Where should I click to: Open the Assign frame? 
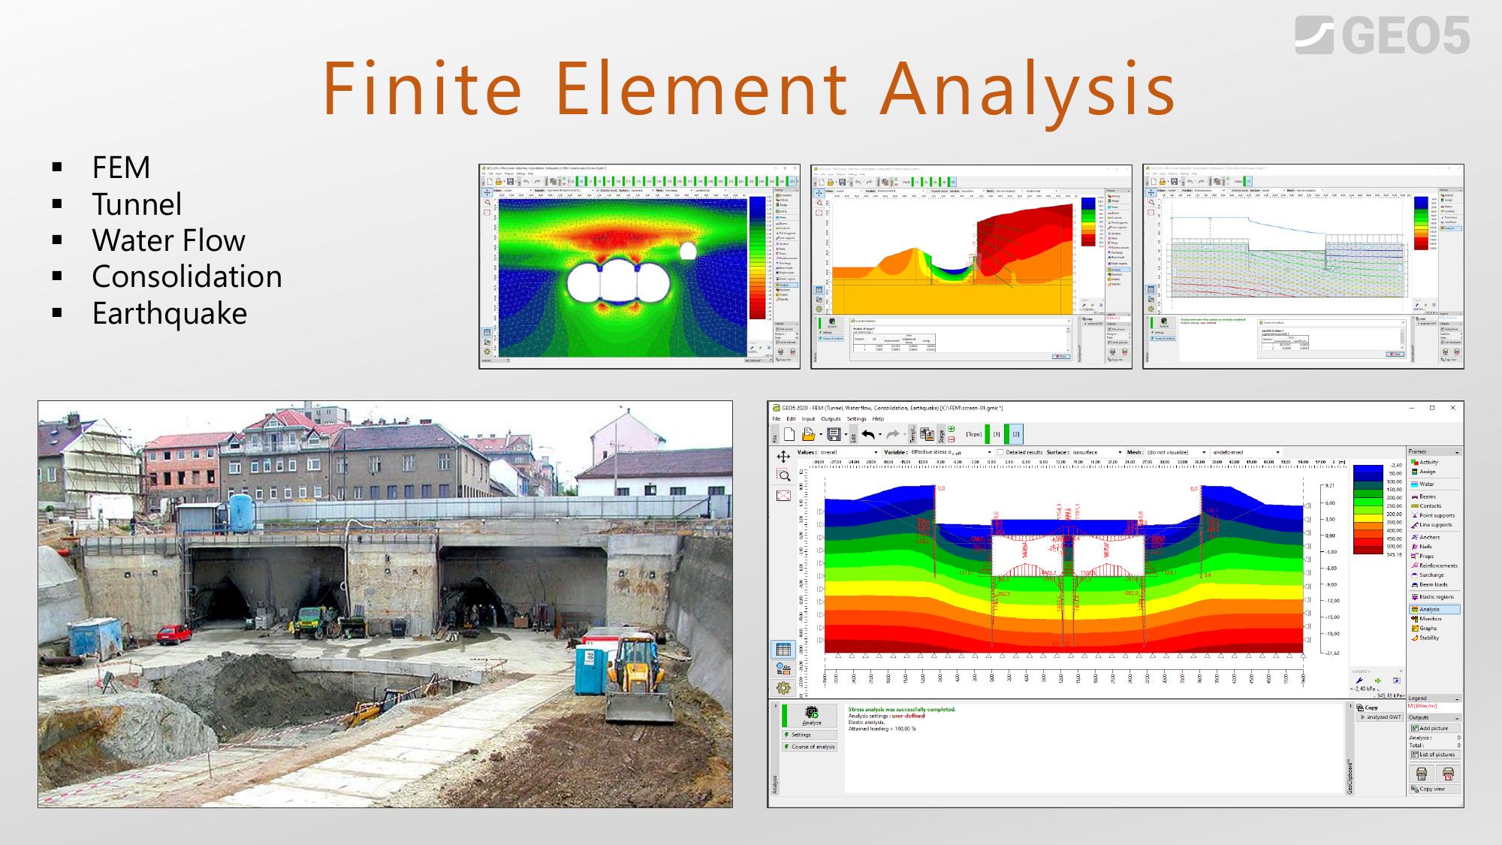pos(1434,472)
